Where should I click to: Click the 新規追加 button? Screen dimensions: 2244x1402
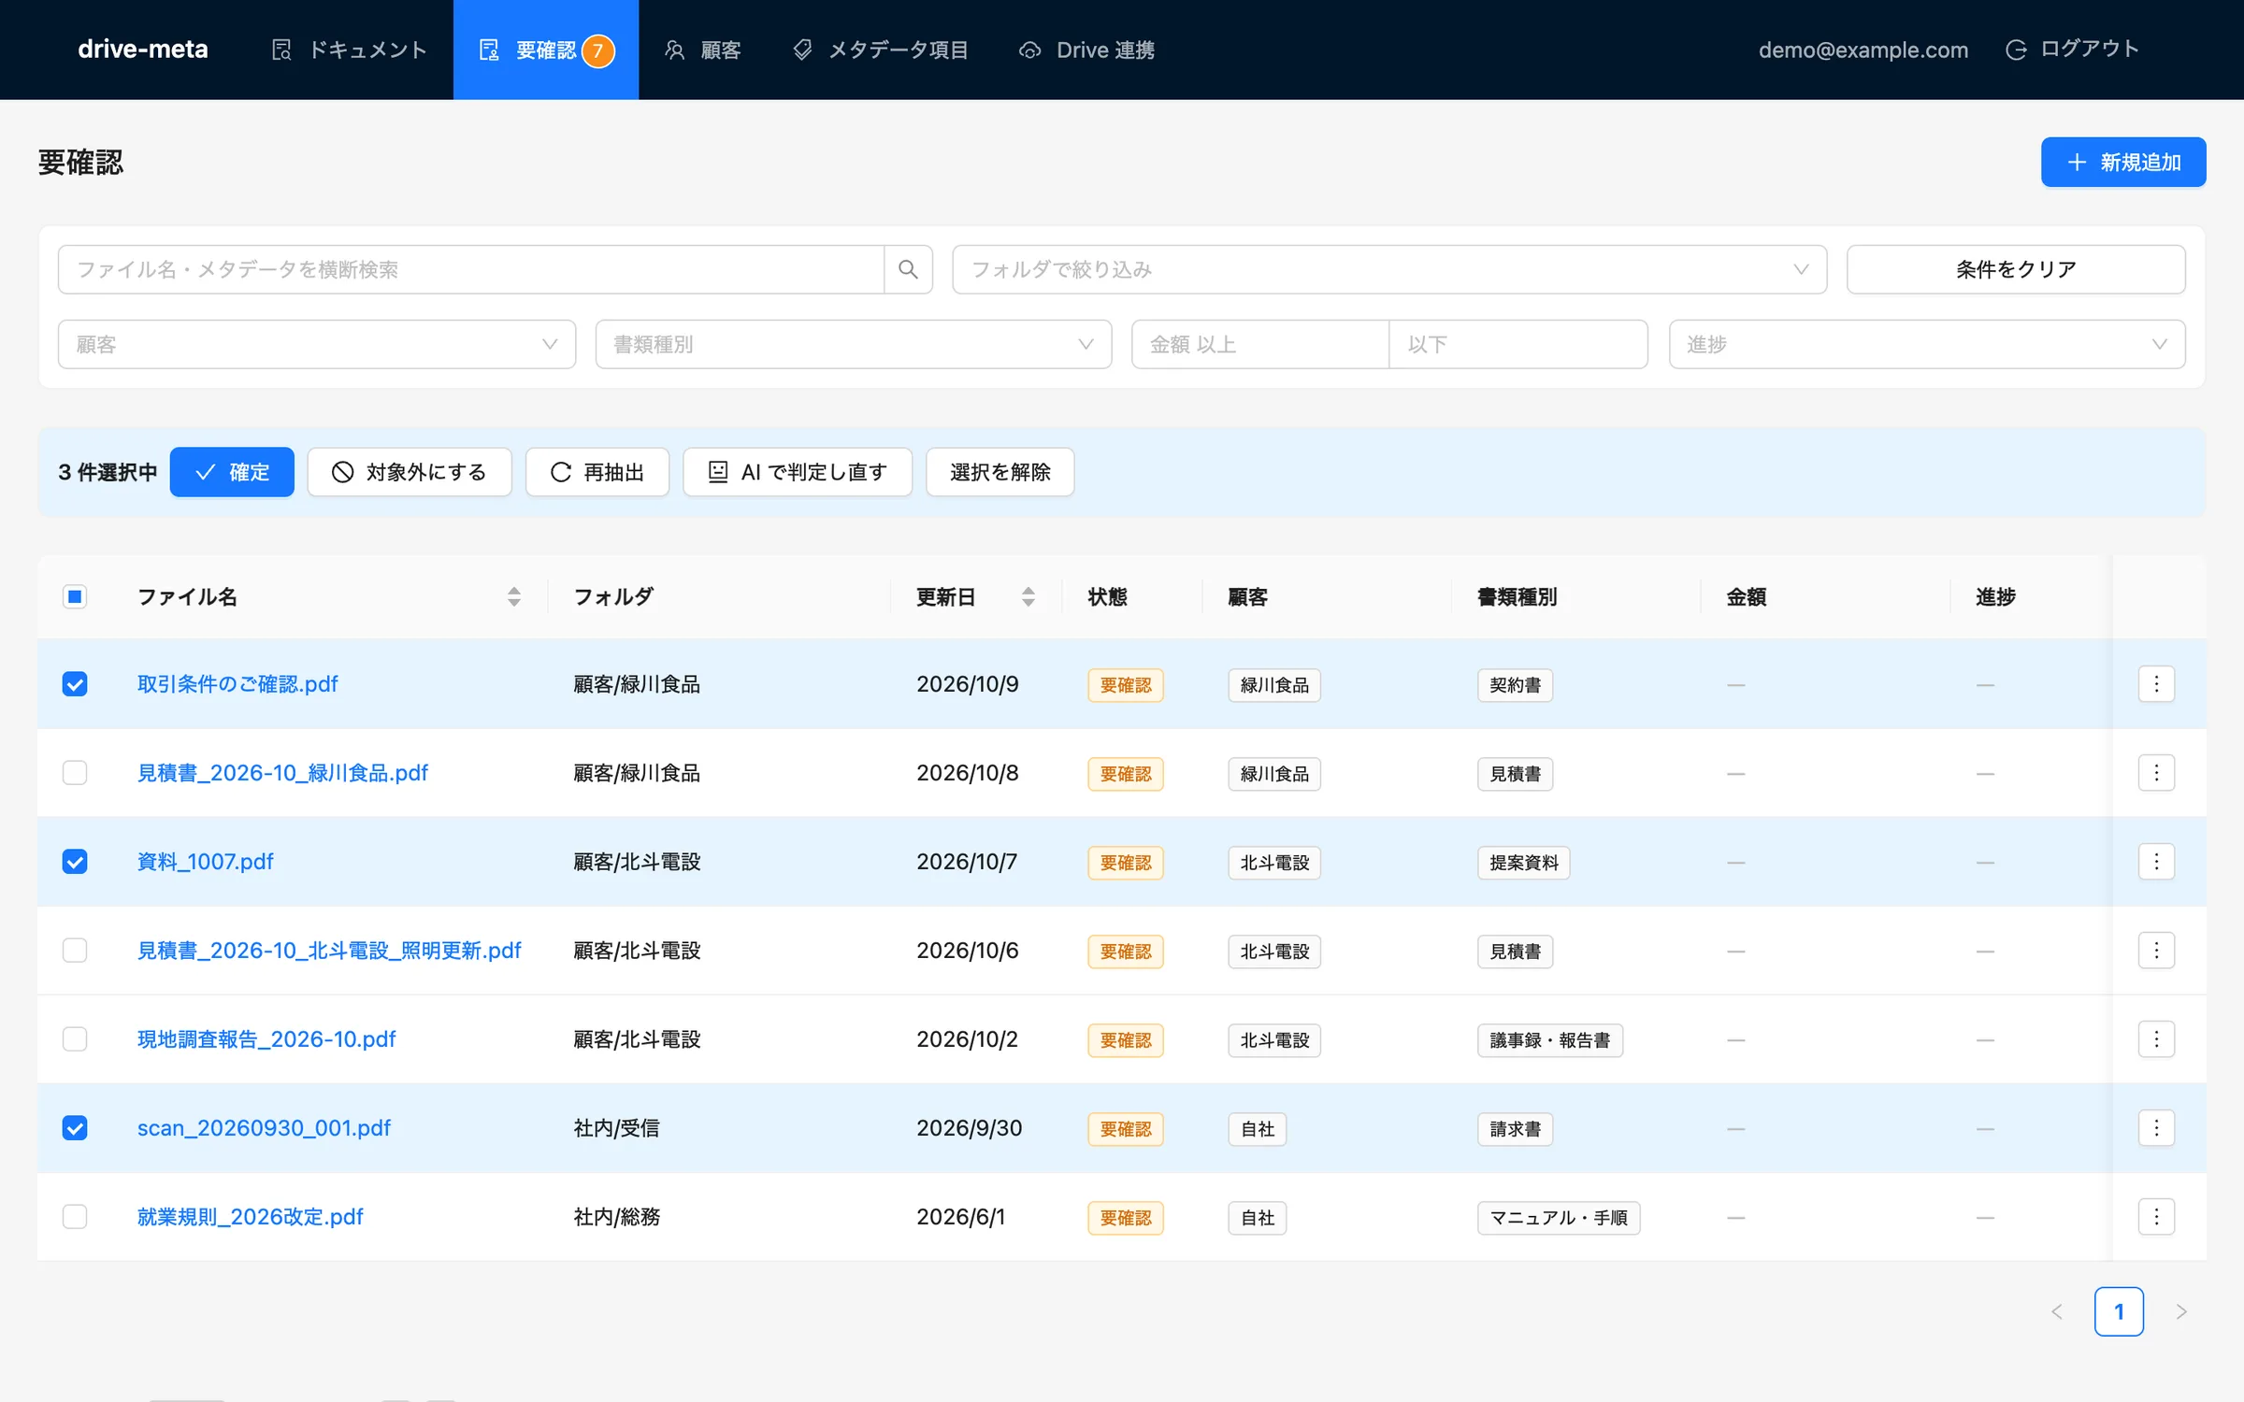pos(2123,163)
